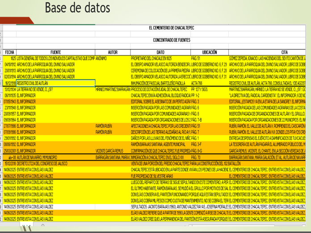This screenshot has height=233, width=311.
Task: Select 'EDITORIAL SOBRE EL ASESINATO DE UN PERITO' cell
Action: [160, 102]
